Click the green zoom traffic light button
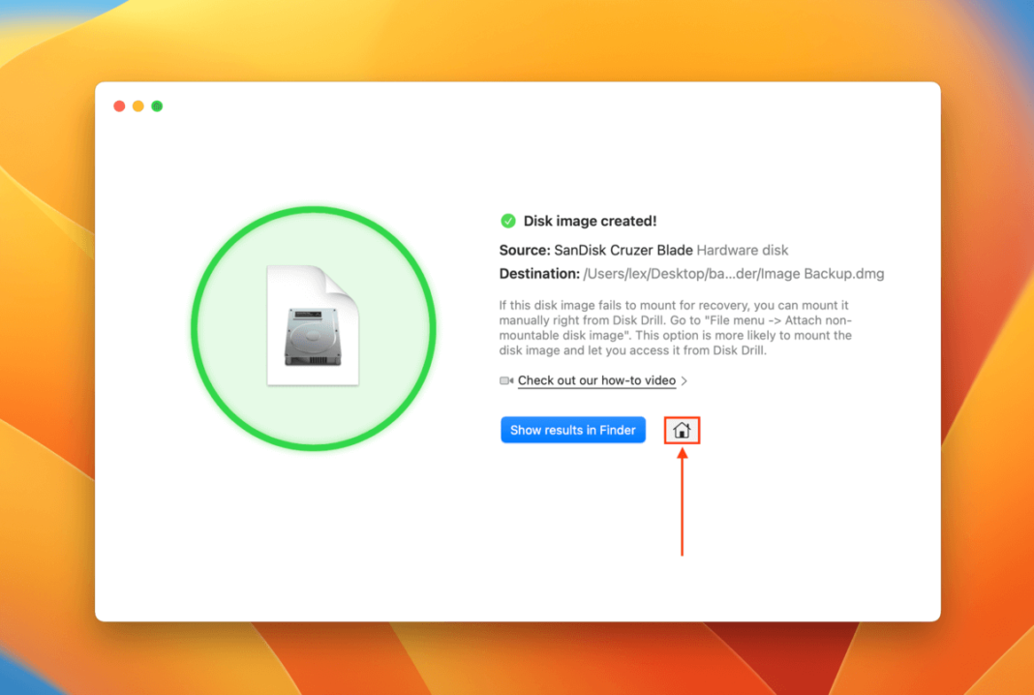The height and width of the screenshot is (695, 1034). 157,106
